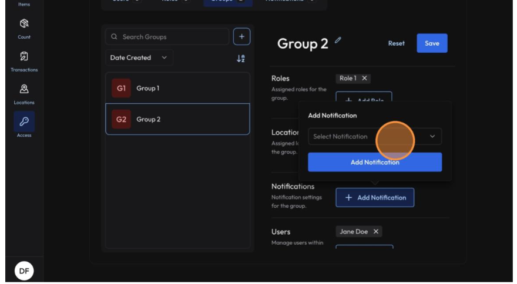The image size is (517, 284).
Task: Click the Role 1 tag label
Action: (x=348, y=78)
